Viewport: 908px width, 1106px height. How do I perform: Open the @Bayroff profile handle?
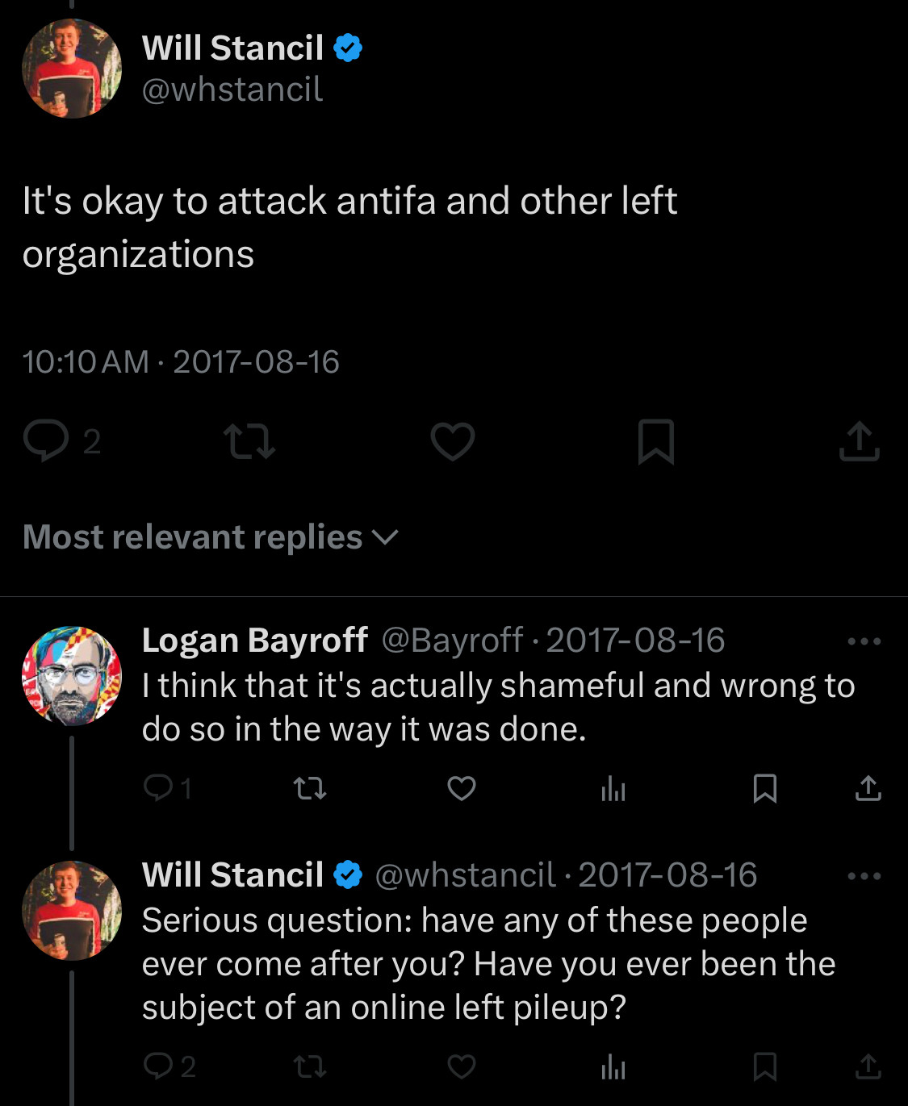(x=452, y=641)
